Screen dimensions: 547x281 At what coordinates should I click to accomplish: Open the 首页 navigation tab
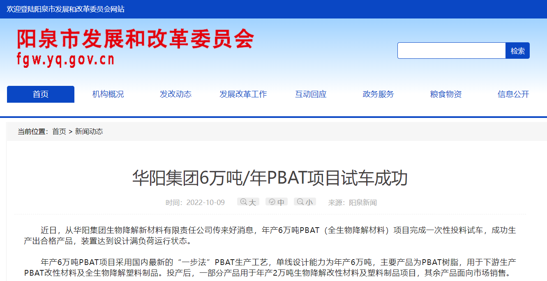(40, 94)
